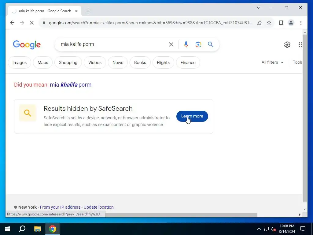Go back to the previous page

click(12, 23)
